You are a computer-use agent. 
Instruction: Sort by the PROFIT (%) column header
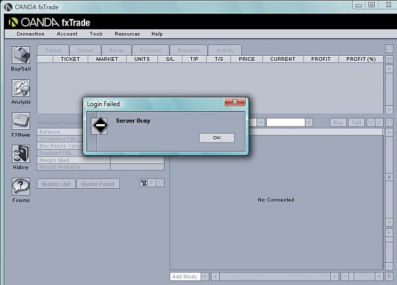pos(361,59)
